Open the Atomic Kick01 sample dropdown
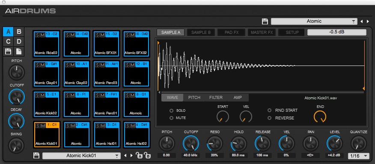This screenshot has width=375, height=164. pos(81,155)
